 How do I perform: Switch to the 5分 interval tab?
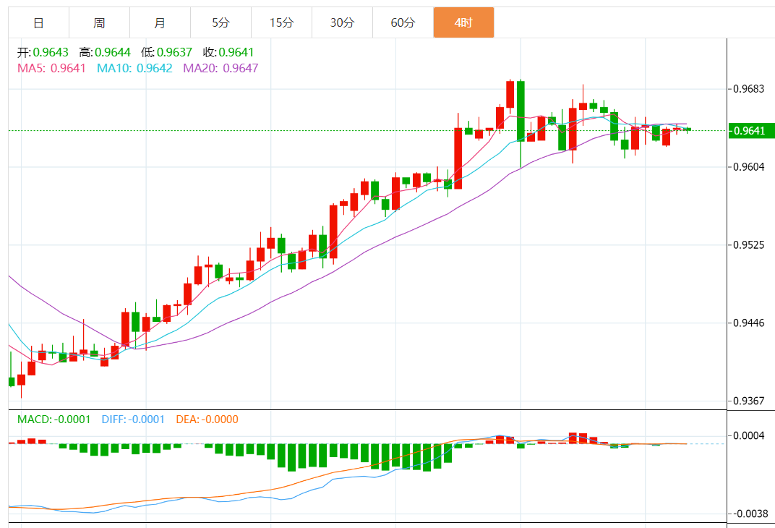pyautogui.click(x=220, y=23)
